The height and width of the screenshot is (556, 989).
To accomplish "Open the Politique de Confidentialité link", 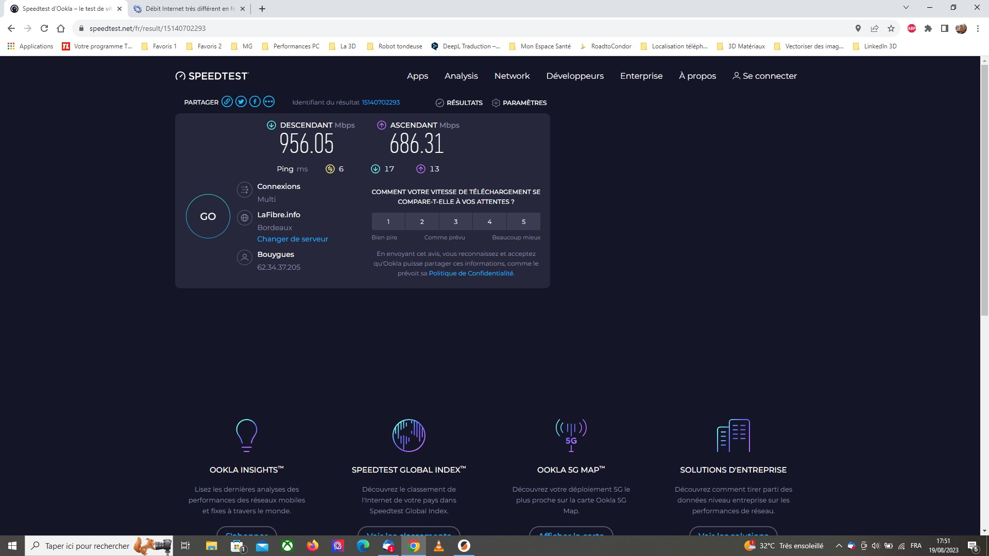I will pos(471,273).
